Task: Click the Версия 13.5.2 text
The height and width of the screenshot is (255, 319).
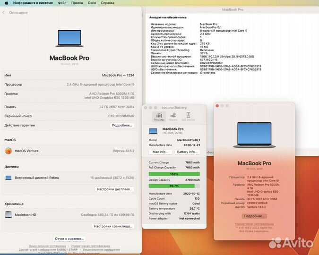Action: coord(123,151)
